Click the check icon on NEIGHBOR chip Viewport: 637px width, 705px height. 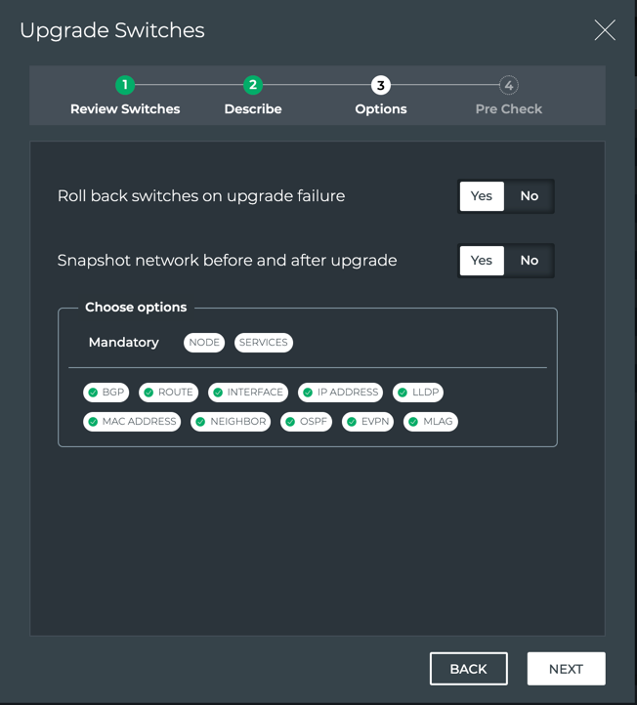(200, 422)
